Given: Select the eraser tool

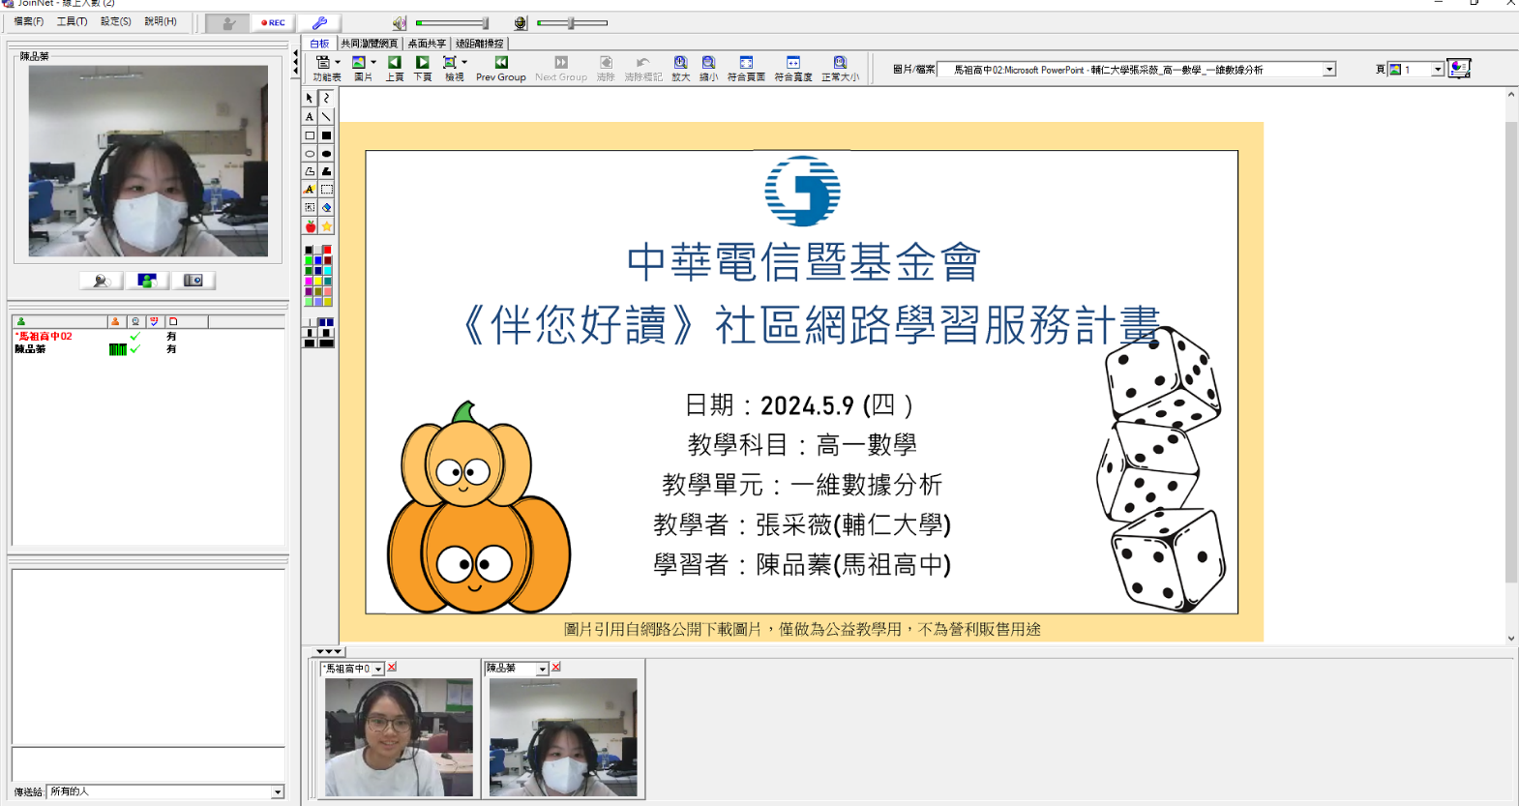Looking at the screenshot, I should [327, 207].
